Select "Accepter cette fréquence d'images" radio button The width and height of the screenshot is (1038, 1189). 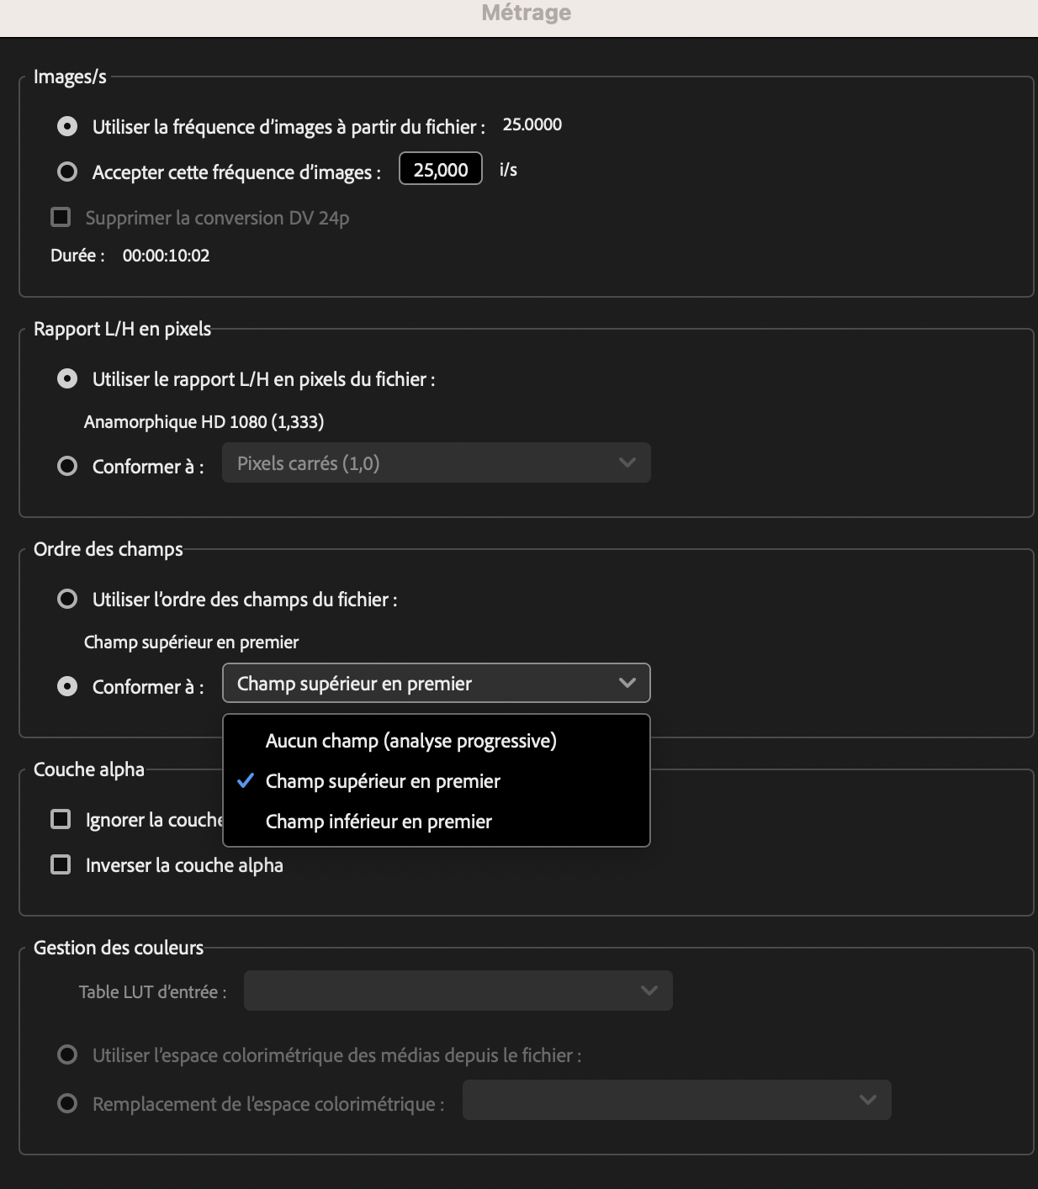pos(67,172)
